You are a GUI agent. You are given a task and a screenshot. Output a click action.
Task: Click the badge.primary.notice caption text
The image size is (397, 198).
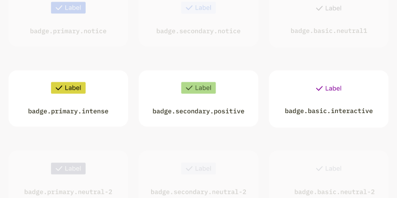click(68, 31)
